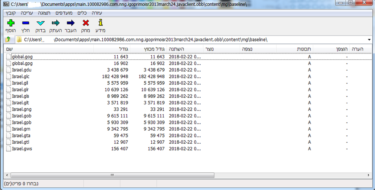Image resolution: width=375 pixels, height=190 pixels.
Task: Click attribute A for Israel.grn row
Action: coord(309,129)
